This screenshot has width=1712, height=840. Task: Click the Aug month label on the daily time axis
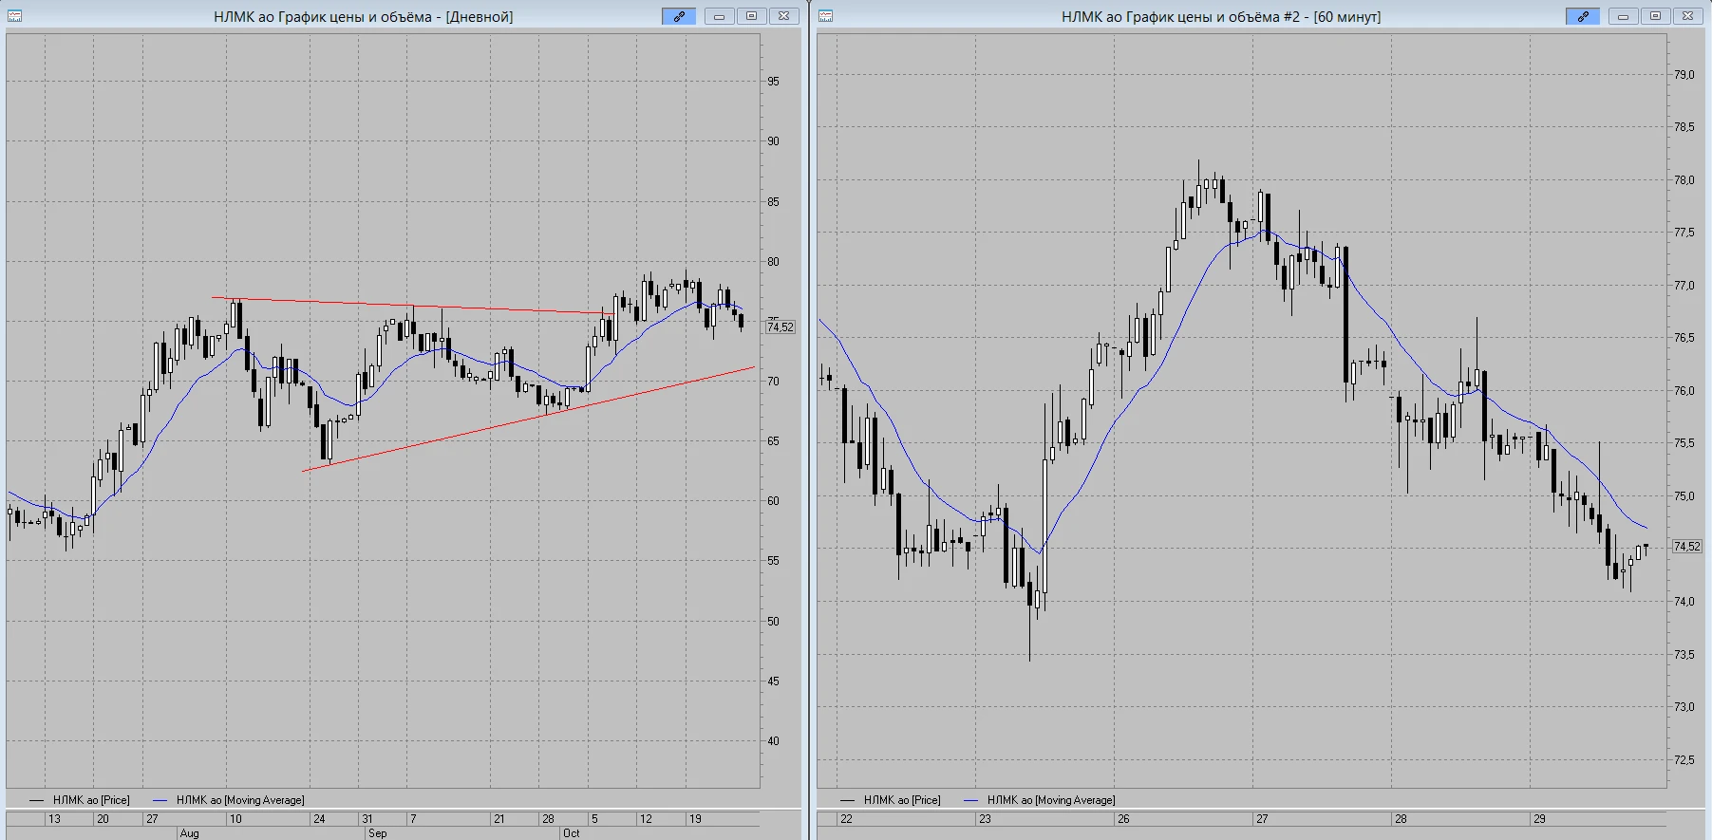pyautogui.click(x=189, y=833)
